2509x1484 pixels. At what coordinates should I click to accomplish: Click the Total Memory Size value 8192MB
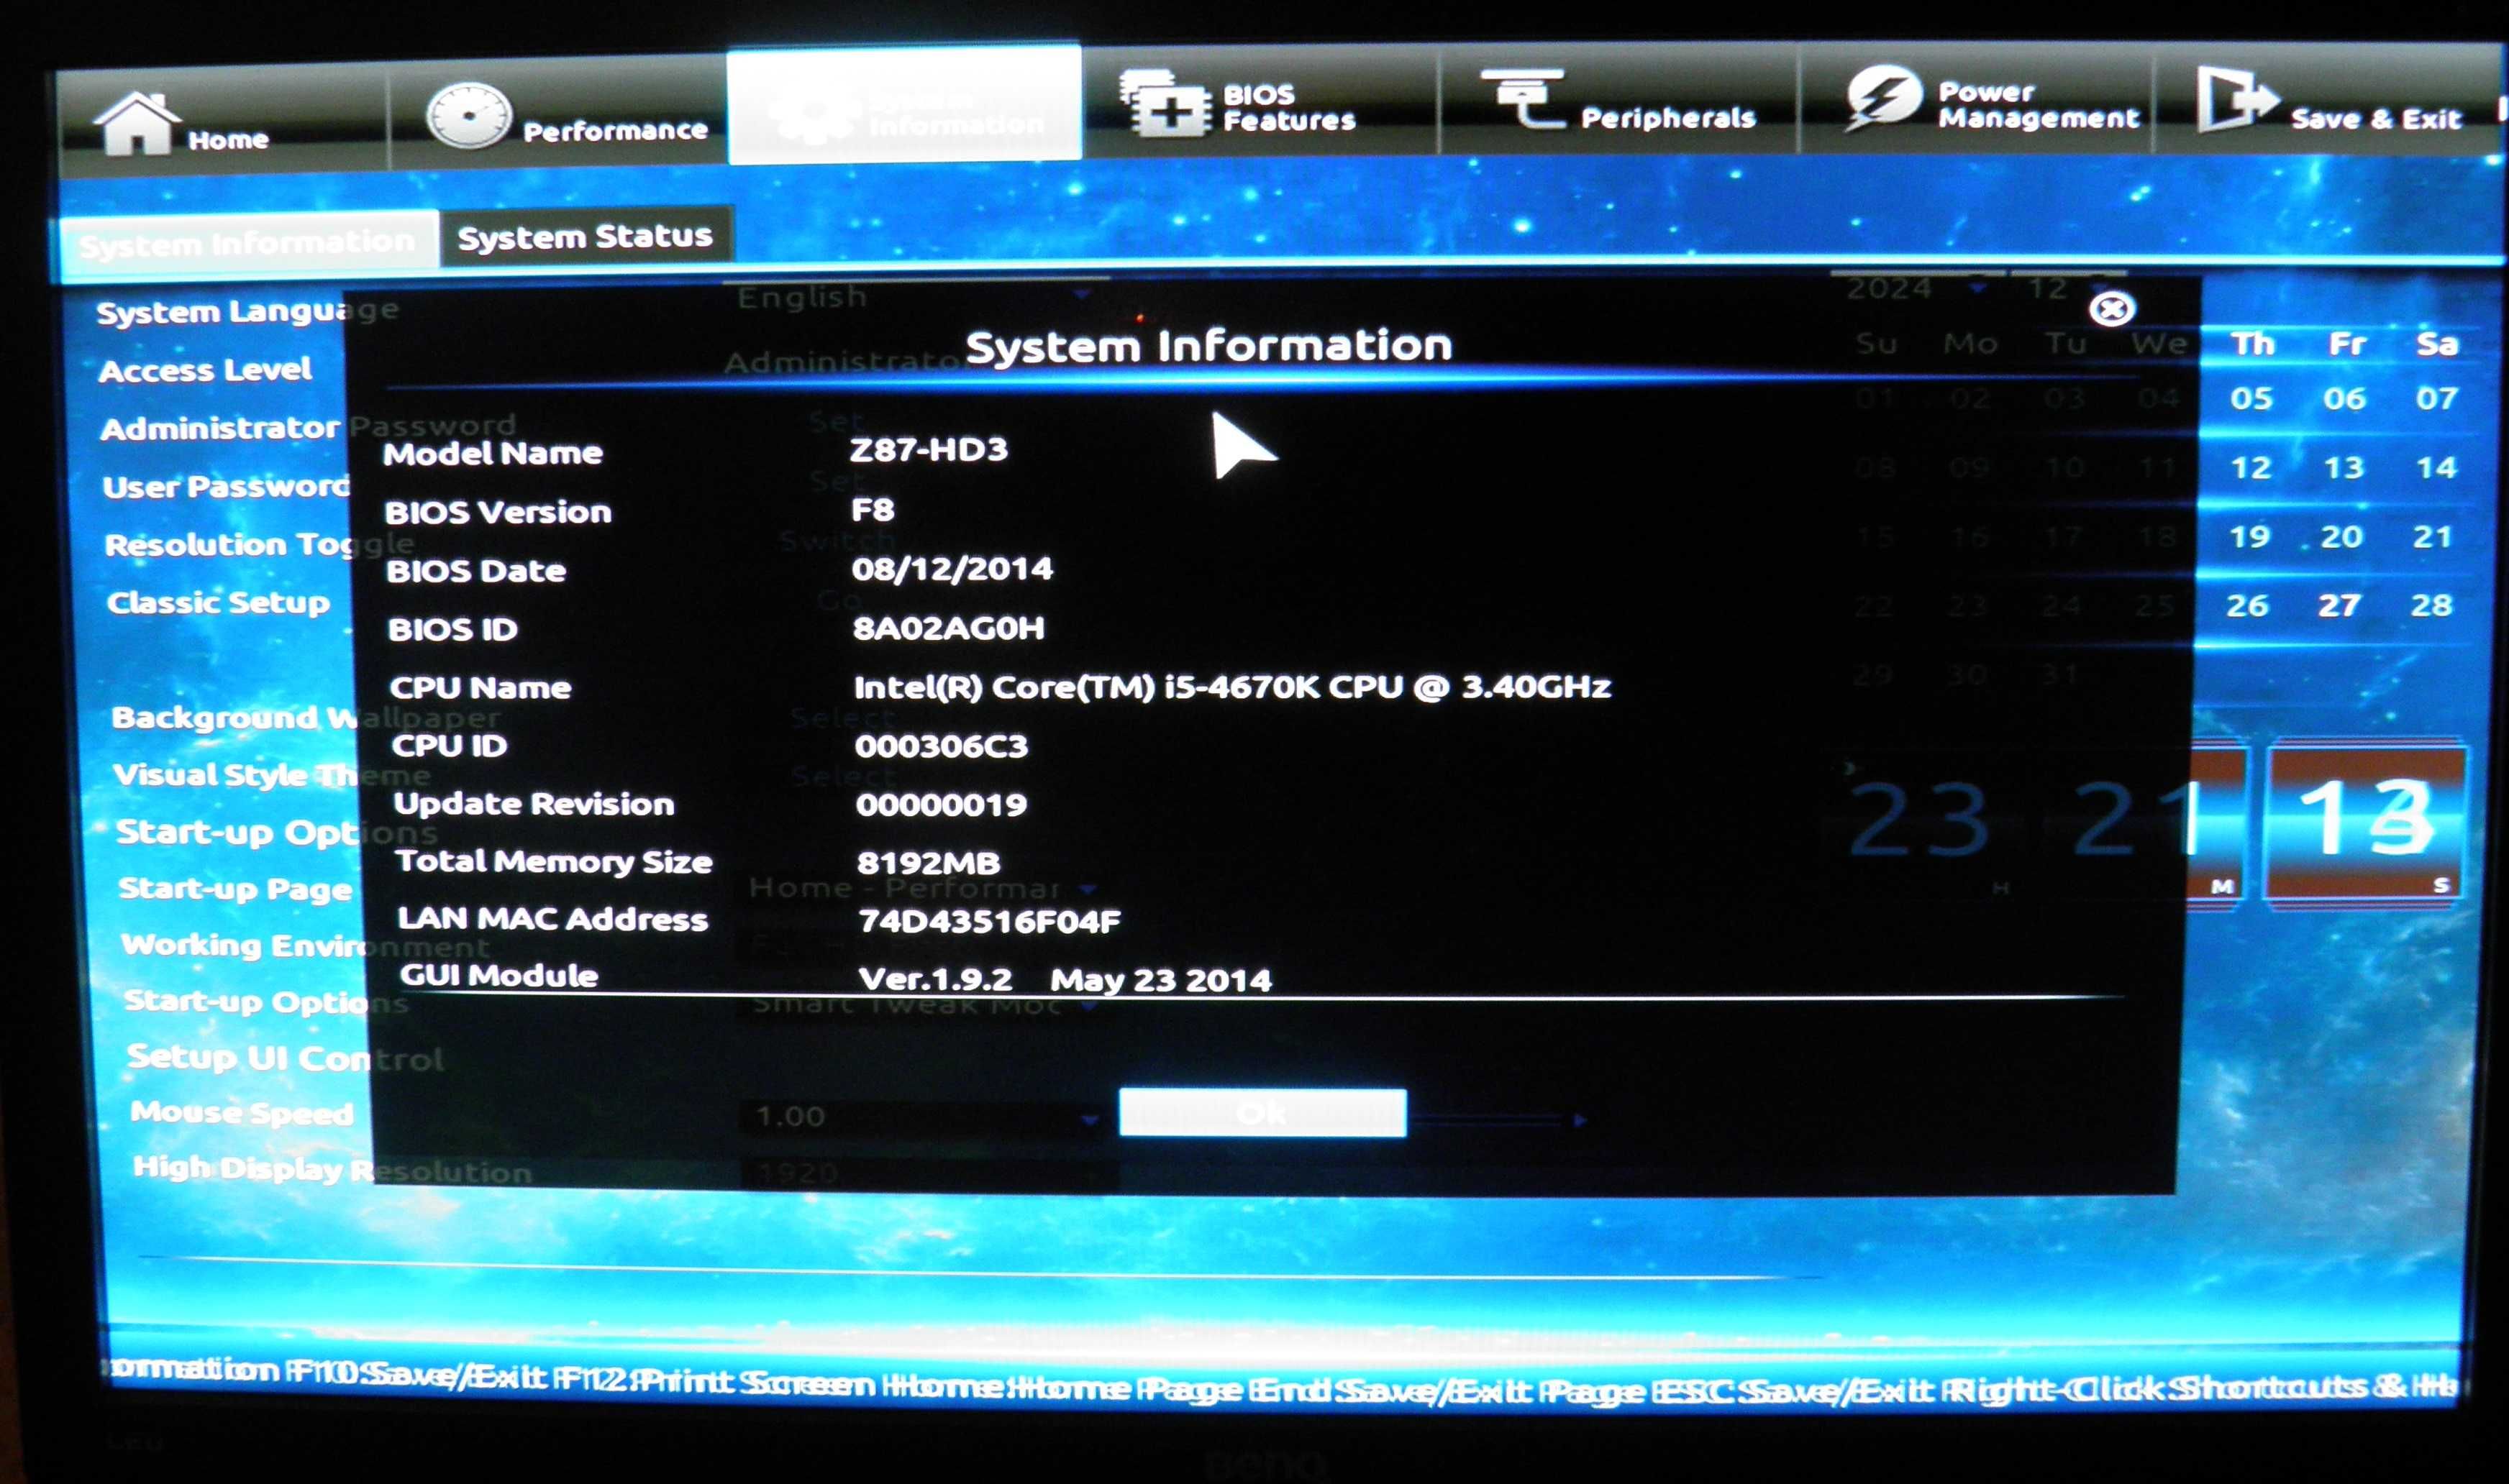tap(929, 862)
